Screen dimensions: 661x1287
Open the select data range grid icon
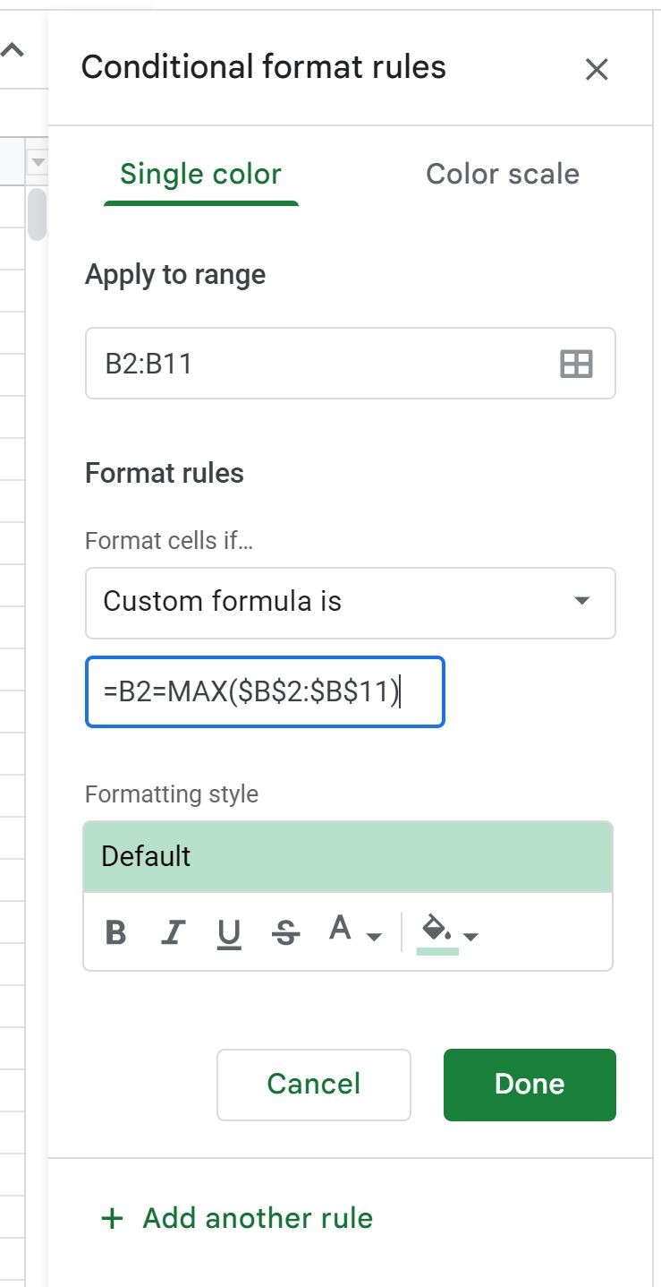tap(576, 364)
